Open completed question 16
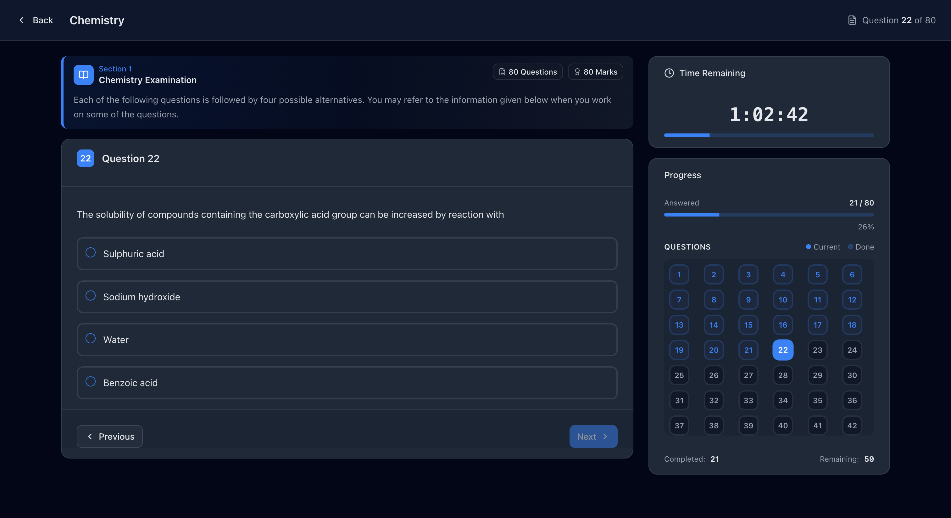Screen dimensions: 951x518 coord(783,325)
